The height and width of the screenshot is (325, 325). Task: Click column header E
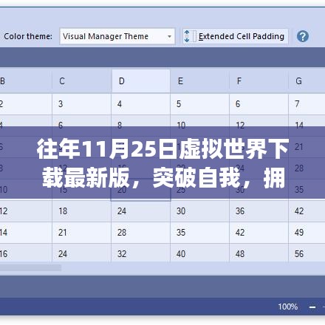(199, 81)
